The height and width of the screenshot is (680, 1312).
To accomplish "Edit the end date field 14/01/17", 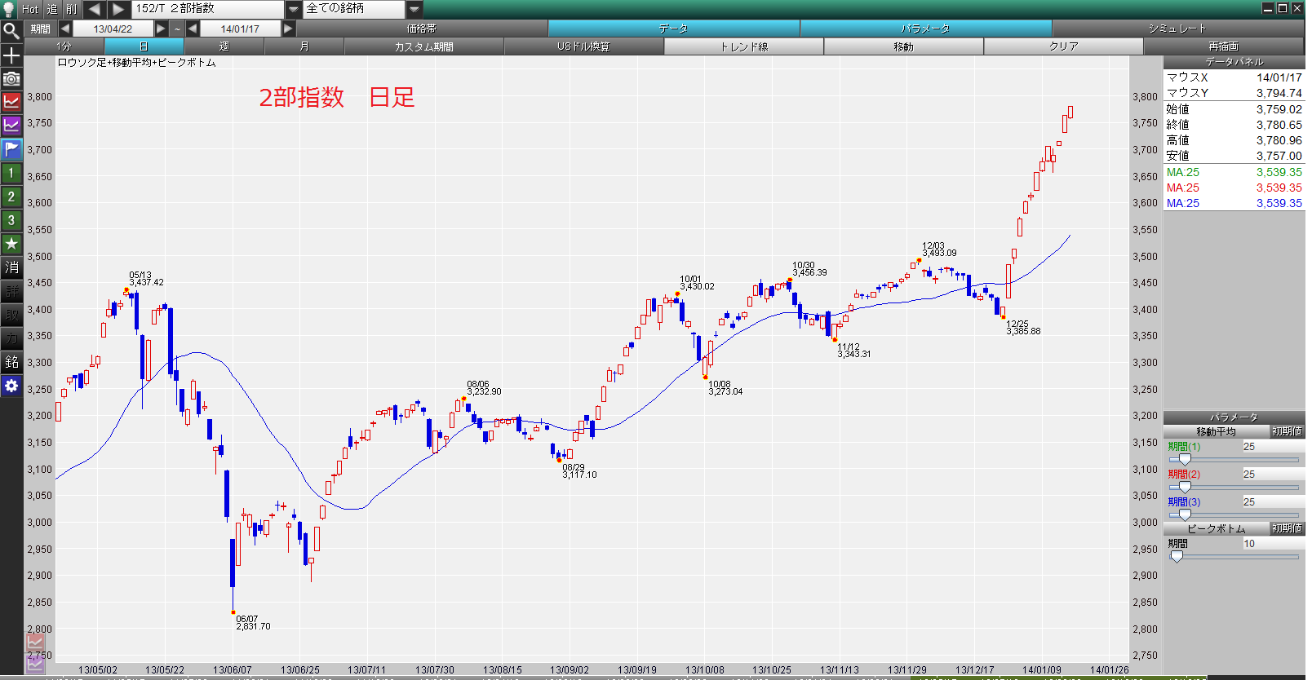I will pos(240,29).
